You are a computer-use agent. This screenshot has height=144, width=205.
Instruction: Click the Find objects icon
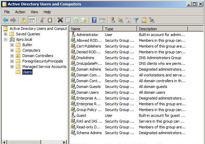click(144, 20)
